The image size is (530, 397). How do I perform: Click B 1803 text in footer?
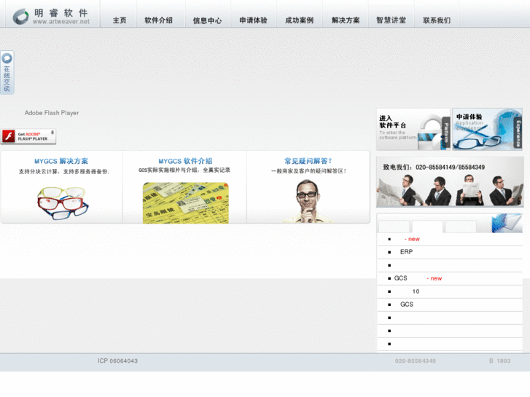(499, 361)
